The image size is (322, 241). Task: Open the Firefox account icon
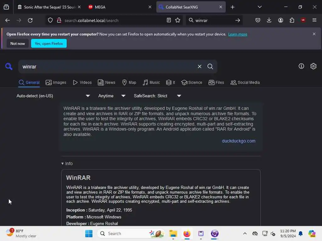[280, 20]
